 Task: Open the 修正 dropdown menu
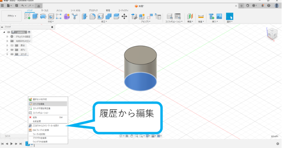point(104,21)
